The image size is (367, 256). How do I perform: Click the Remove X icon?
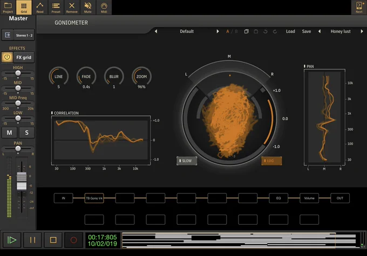point(72,7)
